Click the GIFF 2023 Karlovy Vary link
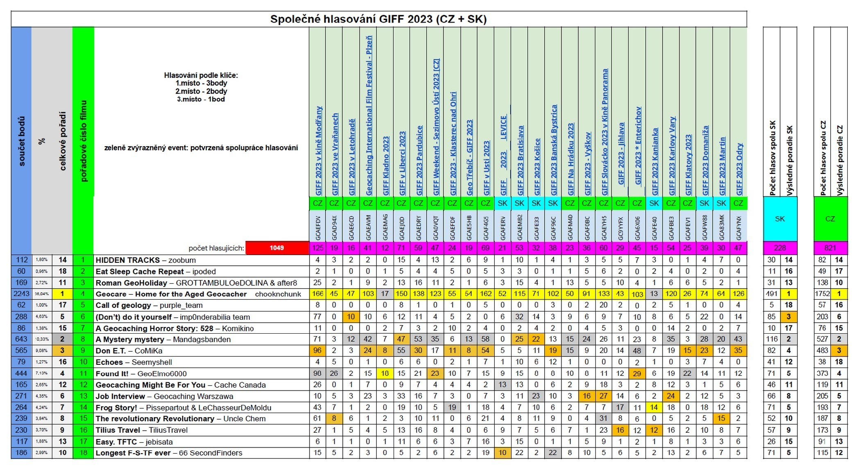Viewport: 860px width, 470px height. coord(672,156)
